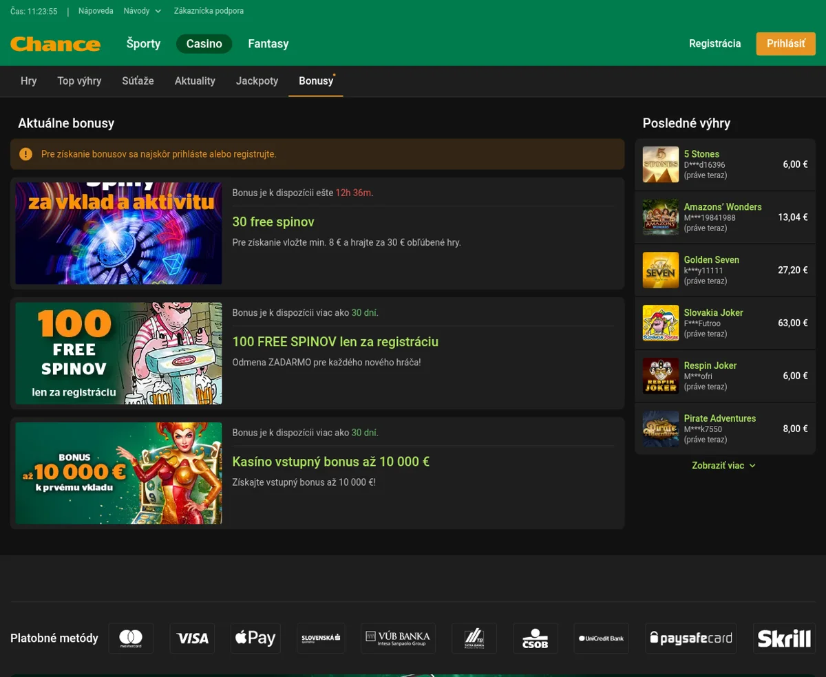Open the Pirate Adventures game thumbnail
The height and width of the screenshot is (677, 826).
pos(661,429)
